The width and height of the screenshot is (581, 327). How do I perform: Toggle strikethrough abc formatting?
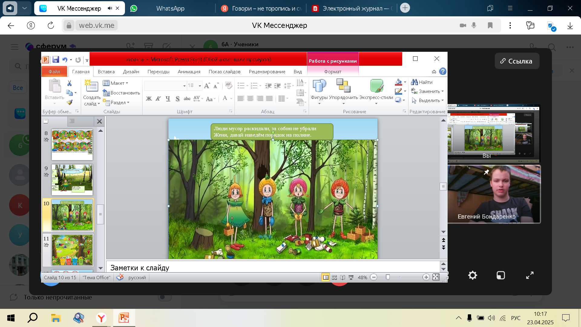(x=187, y=99)
